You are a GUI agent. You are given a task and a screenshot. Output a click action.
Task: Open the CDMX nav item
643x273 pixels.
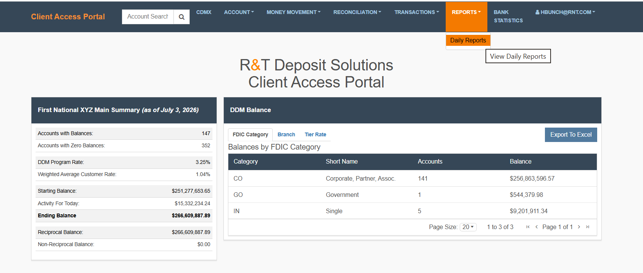click(204, 12)
